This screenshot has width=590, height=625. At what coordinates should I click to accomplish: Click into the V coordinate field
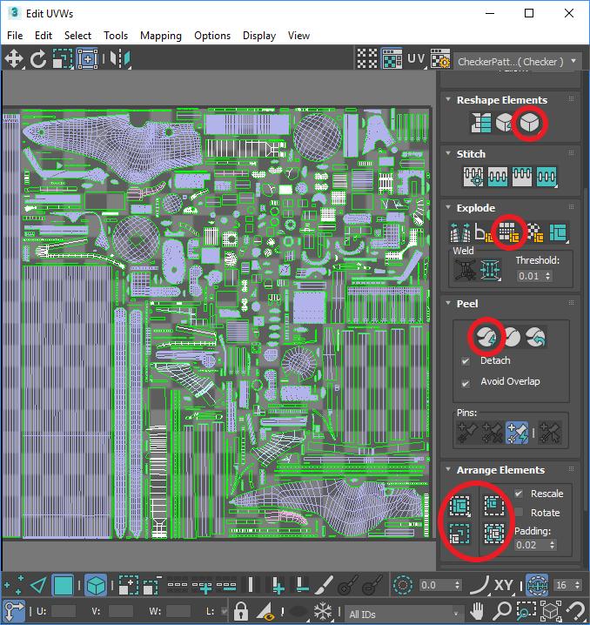(120, 611)
